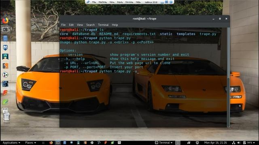Click the Firefox icon in the bottom taskbar
259x145 pixels.
click(51, 143)
